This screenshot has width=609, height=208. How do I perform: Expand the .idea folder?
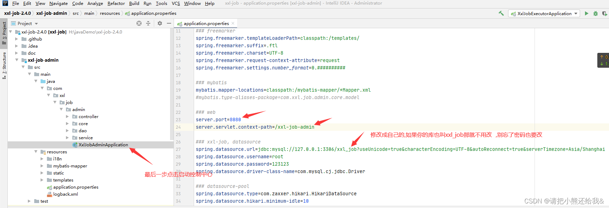17,46
